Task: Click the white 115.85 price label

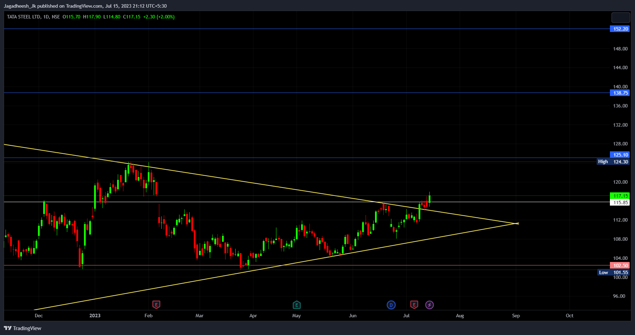Action: pos(620,202)
